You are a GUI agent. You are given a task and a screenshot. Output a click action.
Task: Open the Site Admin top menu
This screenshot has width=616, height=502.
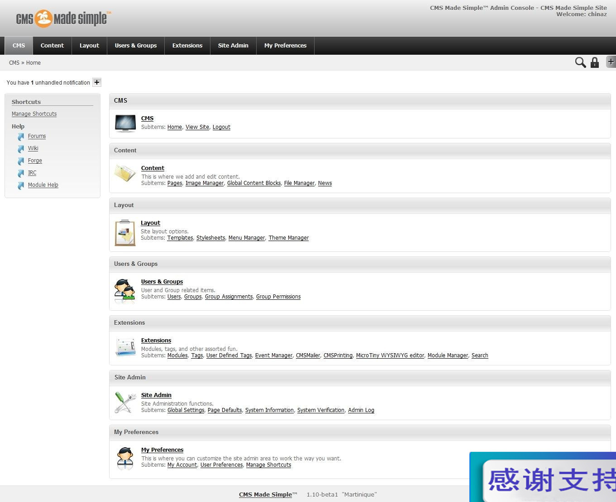[x=234, y=46]
